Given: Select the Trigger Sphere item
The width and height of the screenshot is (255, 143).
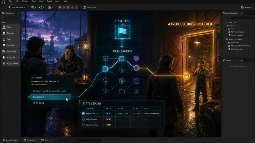Looking at the screenshot, I should tap(11, 63).
